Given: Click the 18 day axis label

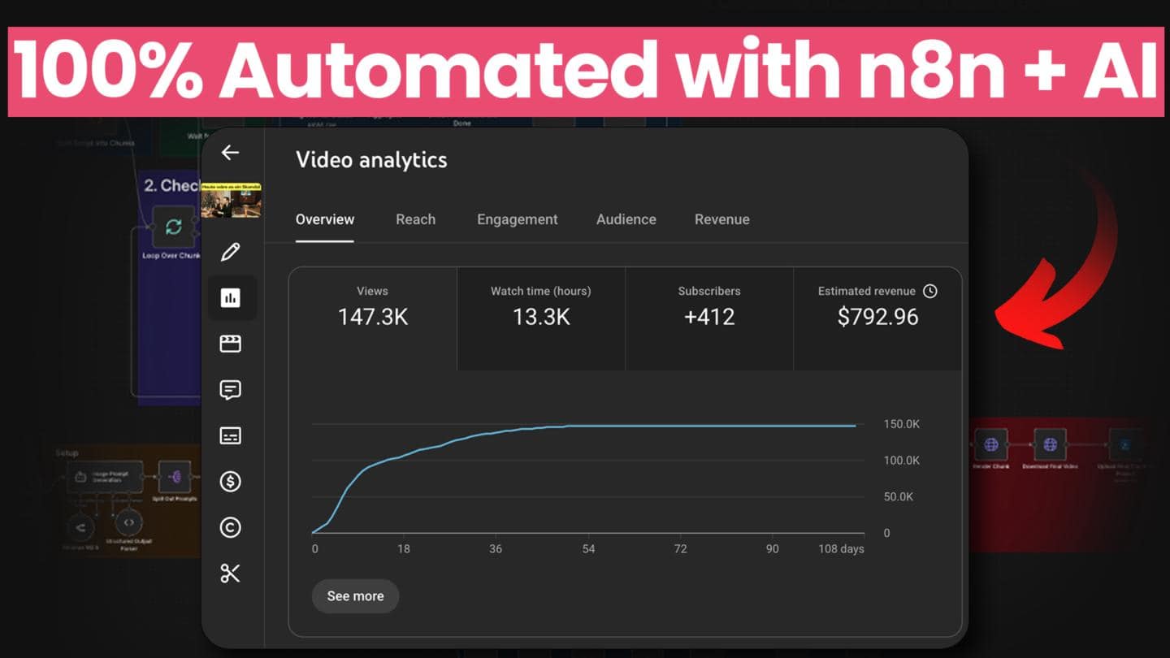Looking at the screenshot, I should pos(404,549).
